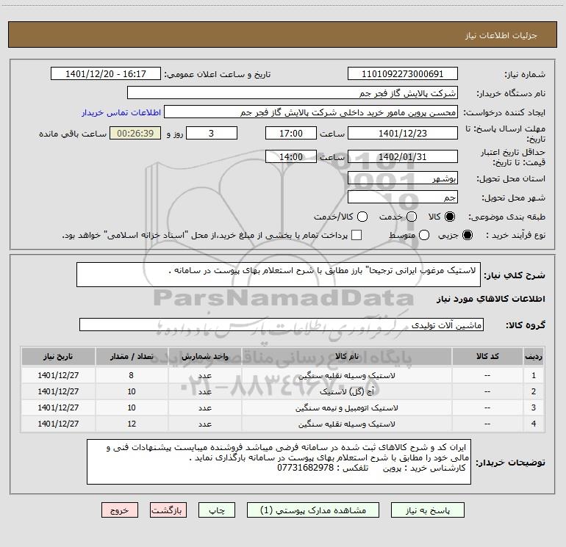Click row number 2 cell

534,391
